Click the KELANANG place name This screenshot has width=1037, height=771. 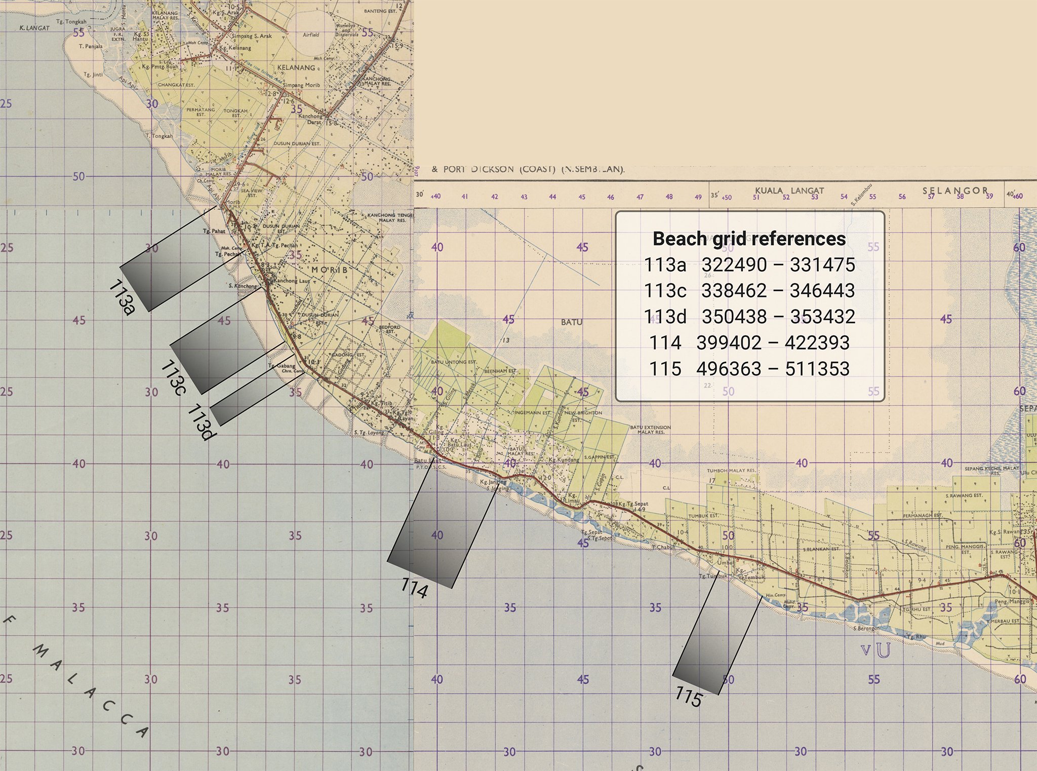coord(296,67)
